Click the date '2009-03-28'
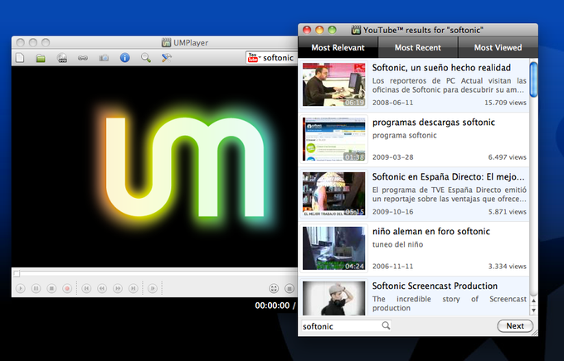Image resolution: width=564 pixels, height=361 pixels. tap(393, 157)
